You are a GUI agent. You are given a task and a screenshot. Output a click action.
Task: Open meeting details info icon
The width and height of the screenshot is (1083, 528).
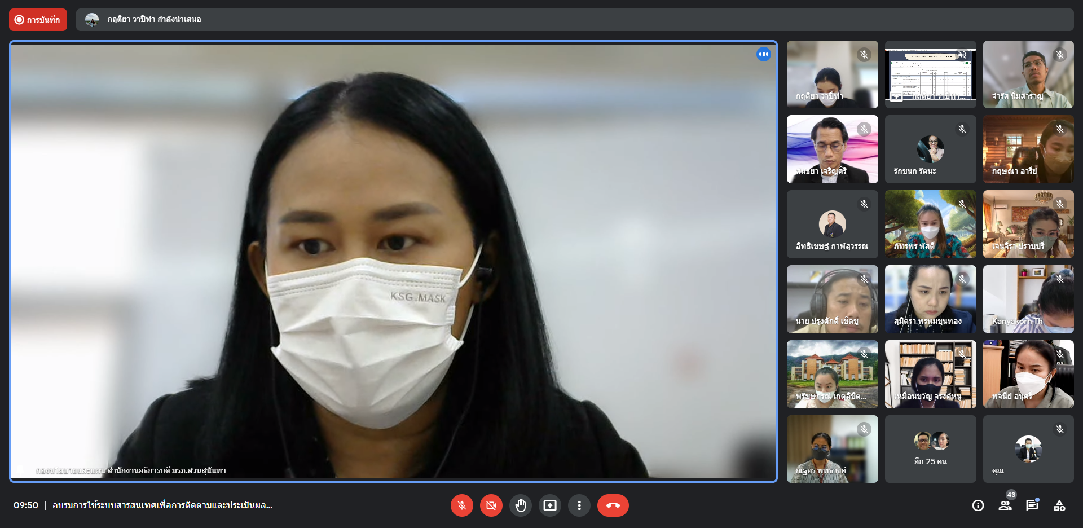978,505
